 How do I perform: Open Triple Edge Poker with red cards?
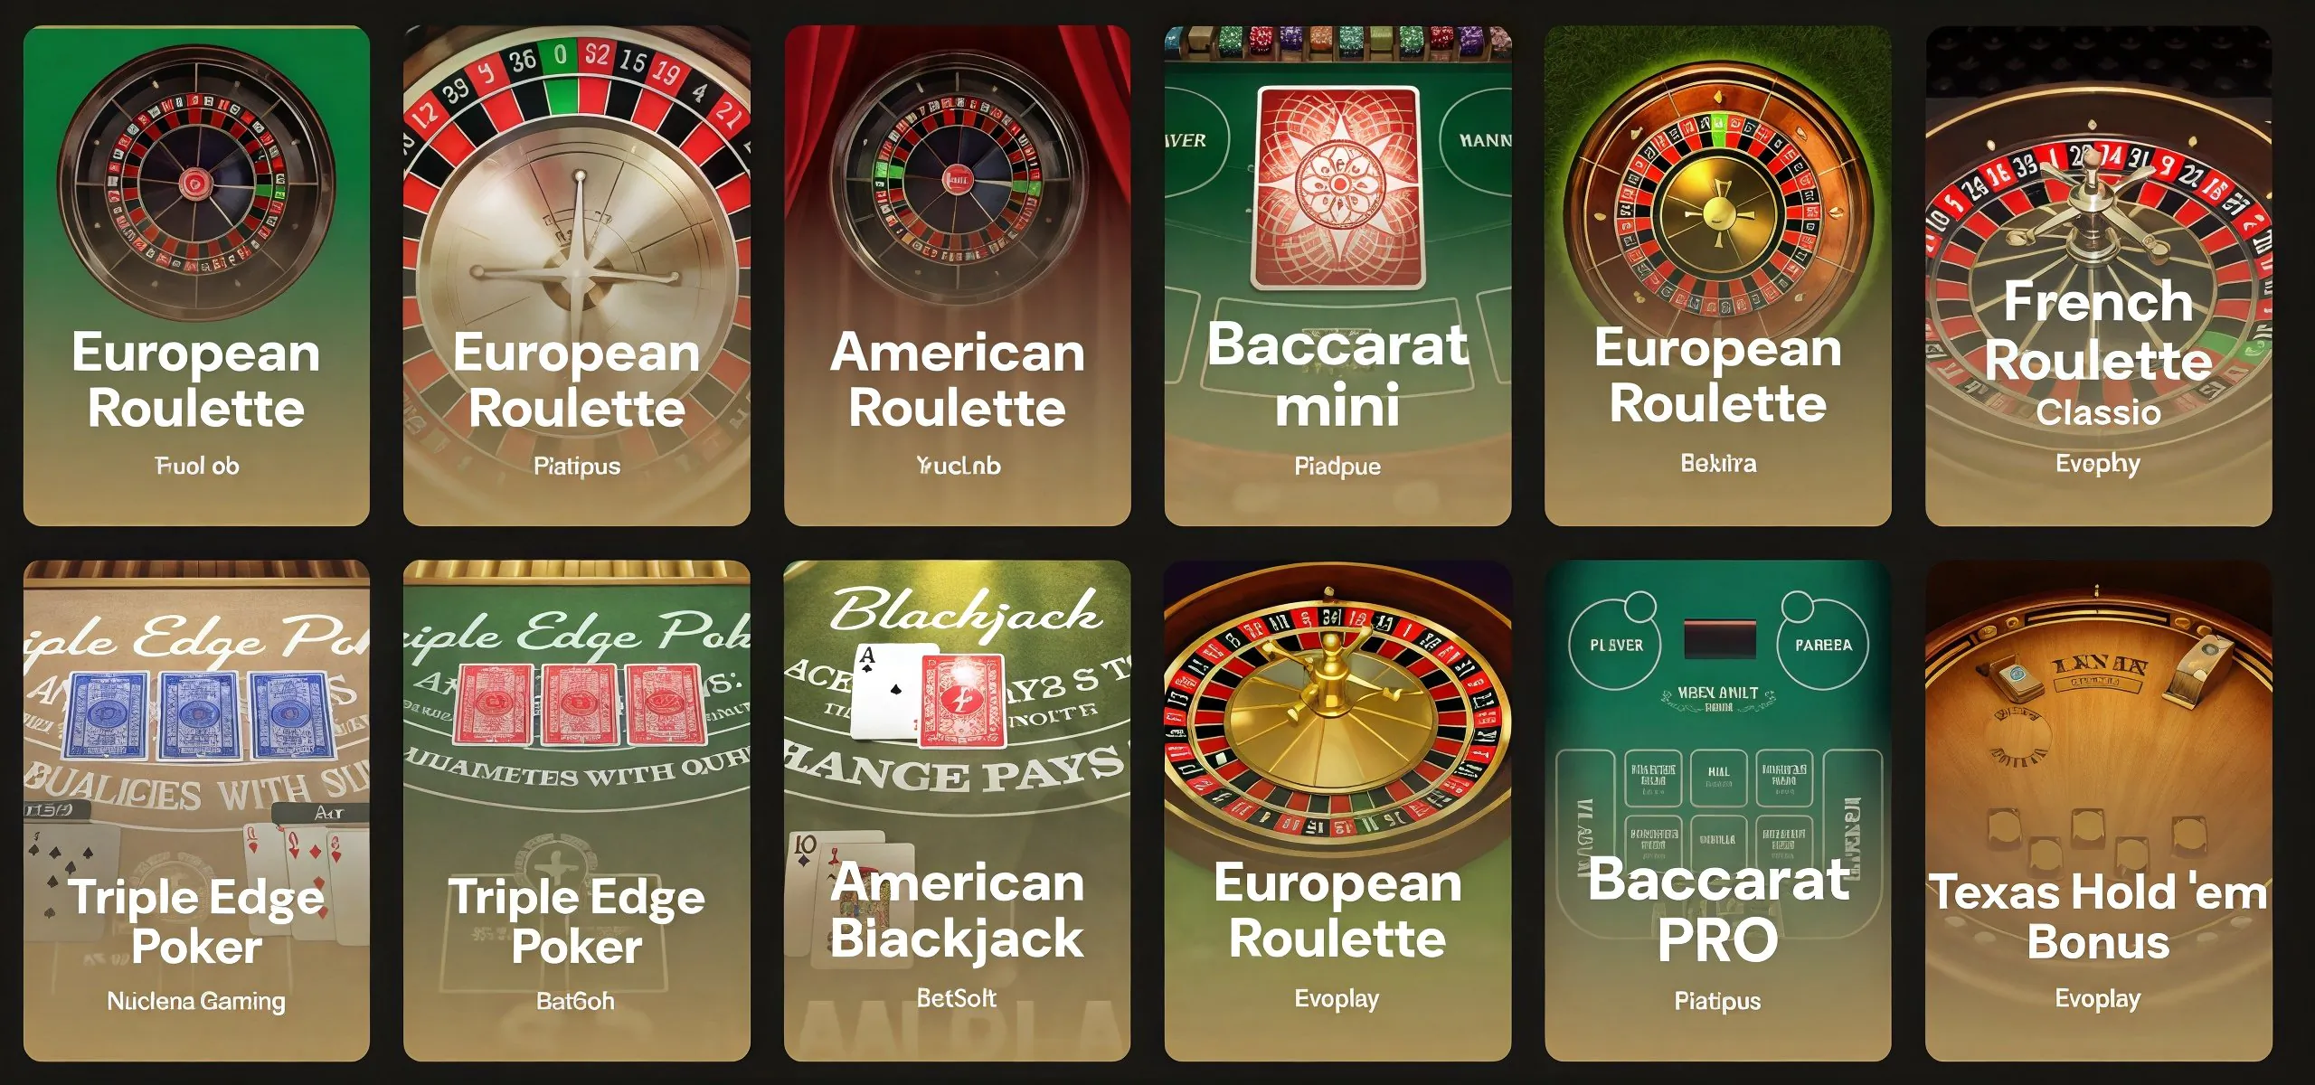(577, 811)
